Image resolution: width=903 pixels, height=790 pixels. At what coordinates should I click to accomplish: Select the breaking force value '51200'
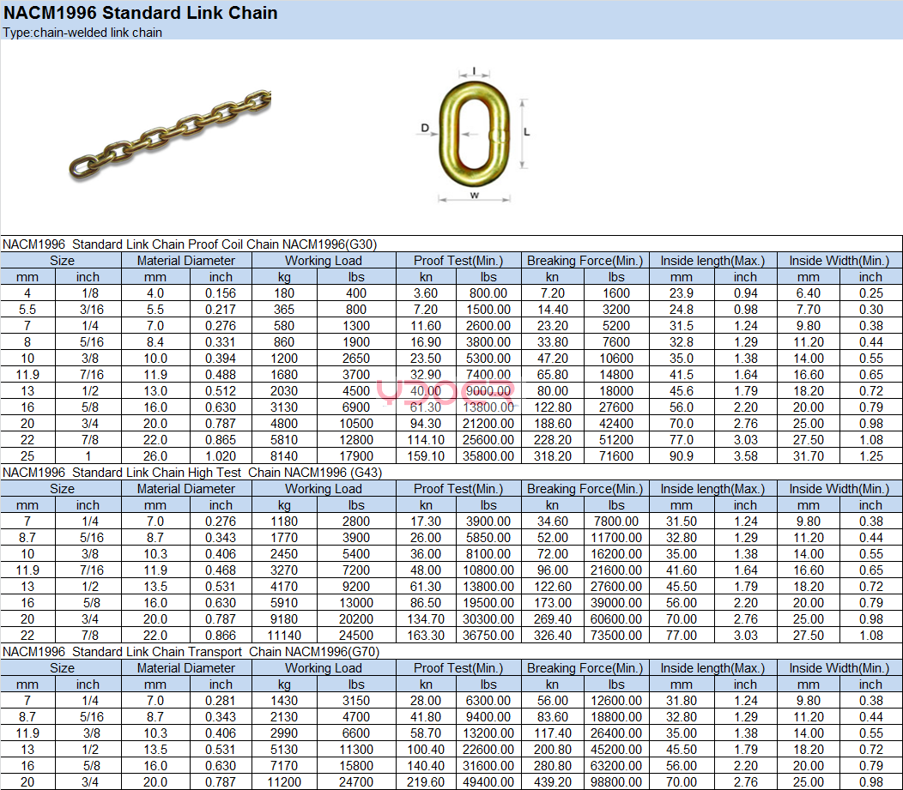616,440
